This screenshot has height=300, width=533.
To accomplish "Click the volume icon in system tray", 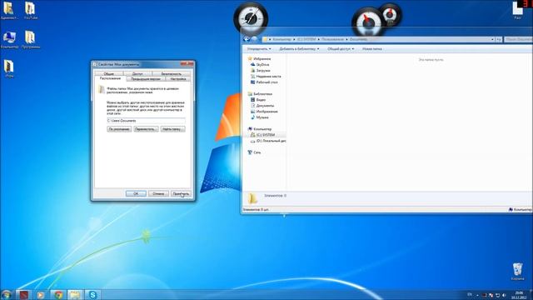I will pyautogui.click(x=504, y=295).
